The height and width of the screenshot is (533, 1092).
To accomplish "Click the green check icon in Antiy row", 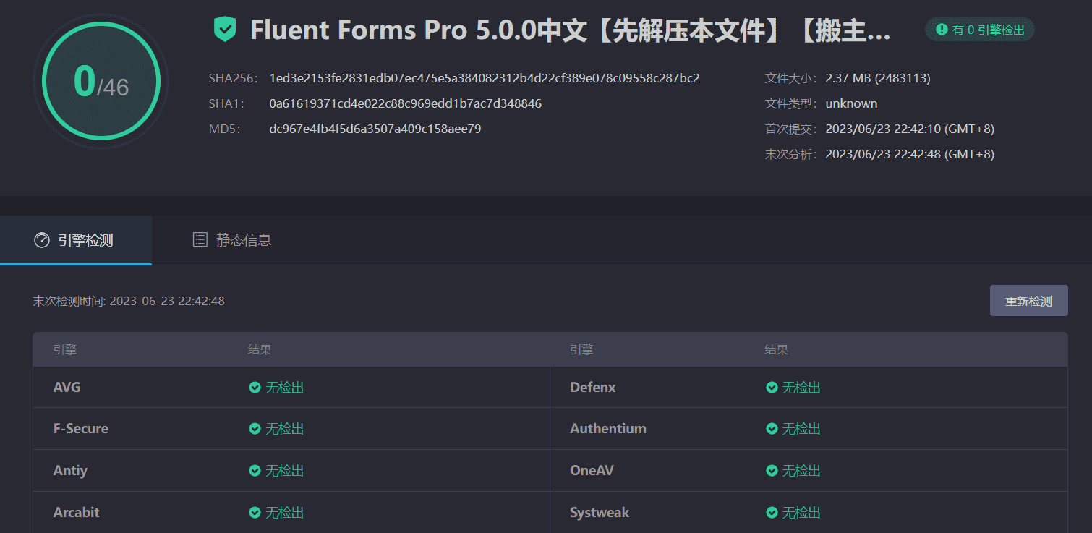I will click(x=255, y=471).
